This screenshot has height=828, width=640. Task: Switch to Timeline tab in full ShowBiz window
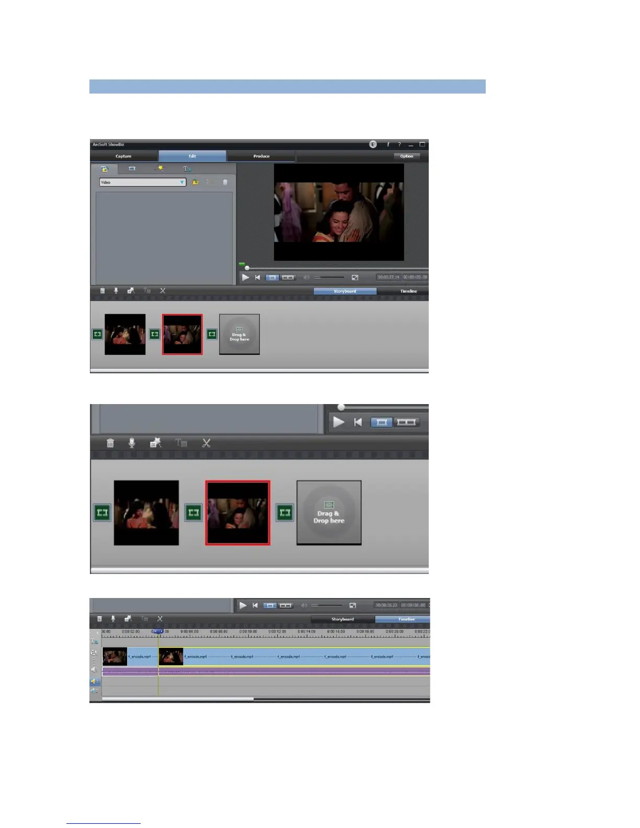point(408,291)
